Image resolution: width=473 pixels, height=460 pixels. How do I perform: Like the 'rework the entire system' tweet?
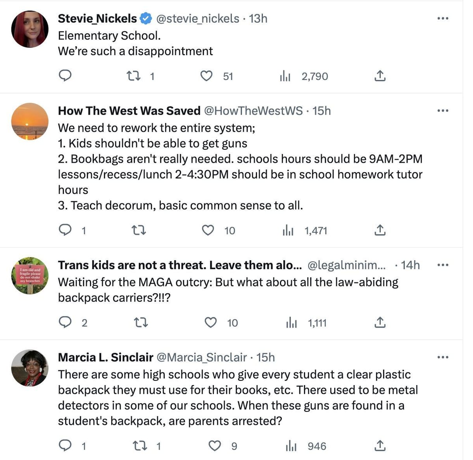coord(208,231)
